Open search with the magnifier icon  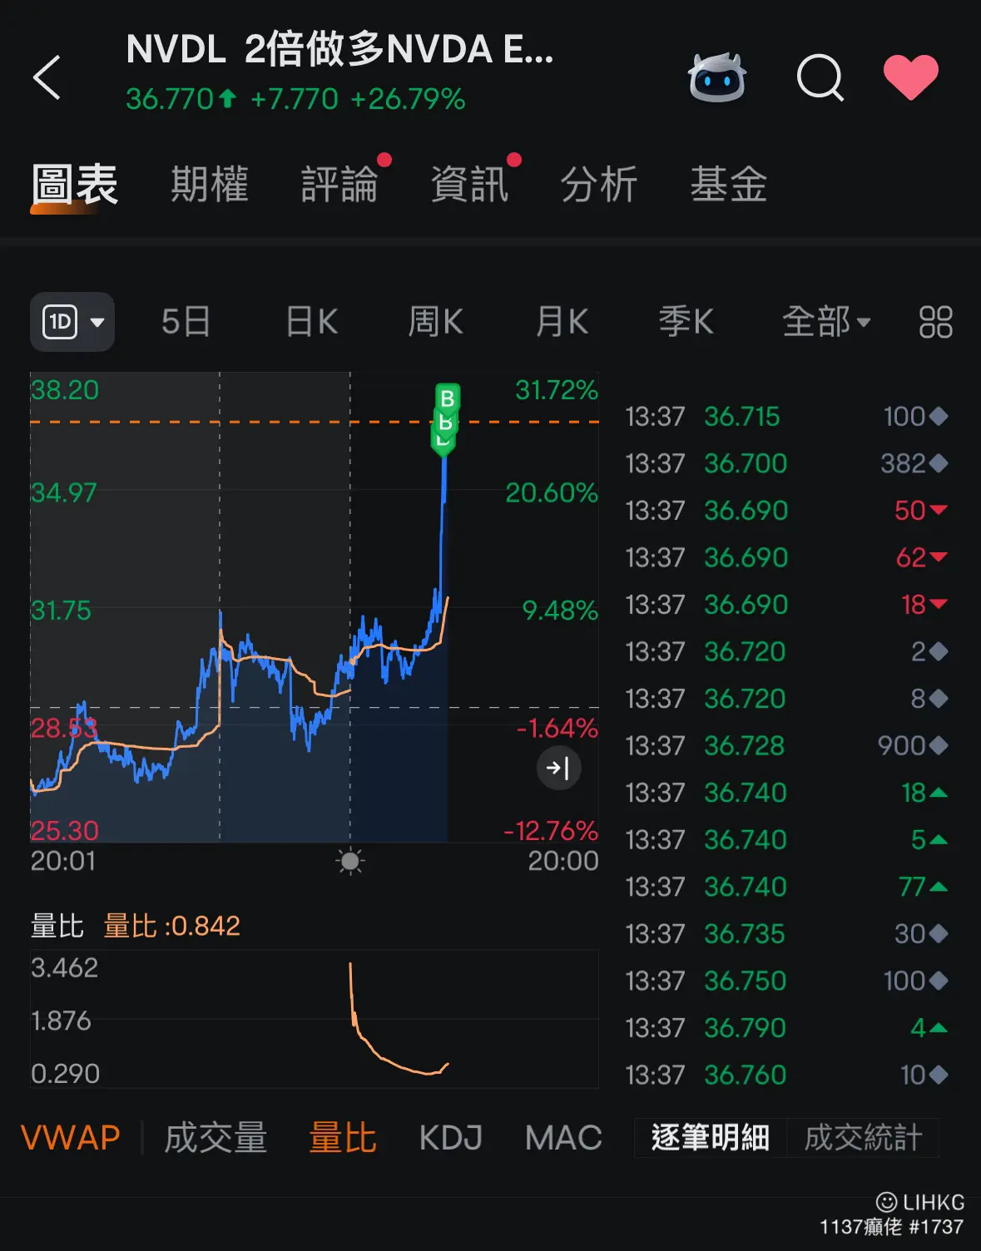point(820,77)
